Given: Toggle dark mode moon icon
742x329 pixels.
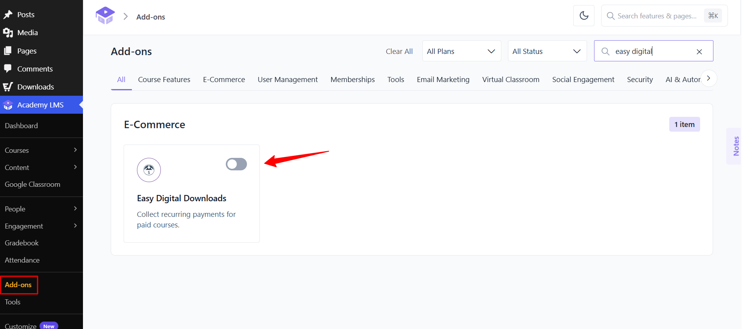Looking at the screenshot, I should (x=584, y=16).
